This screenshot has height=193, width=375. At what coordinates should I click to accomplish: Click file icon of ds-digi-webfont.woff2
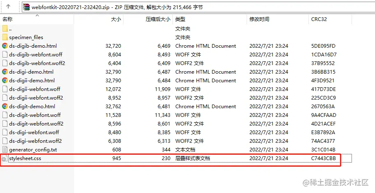tap(5, 141)
